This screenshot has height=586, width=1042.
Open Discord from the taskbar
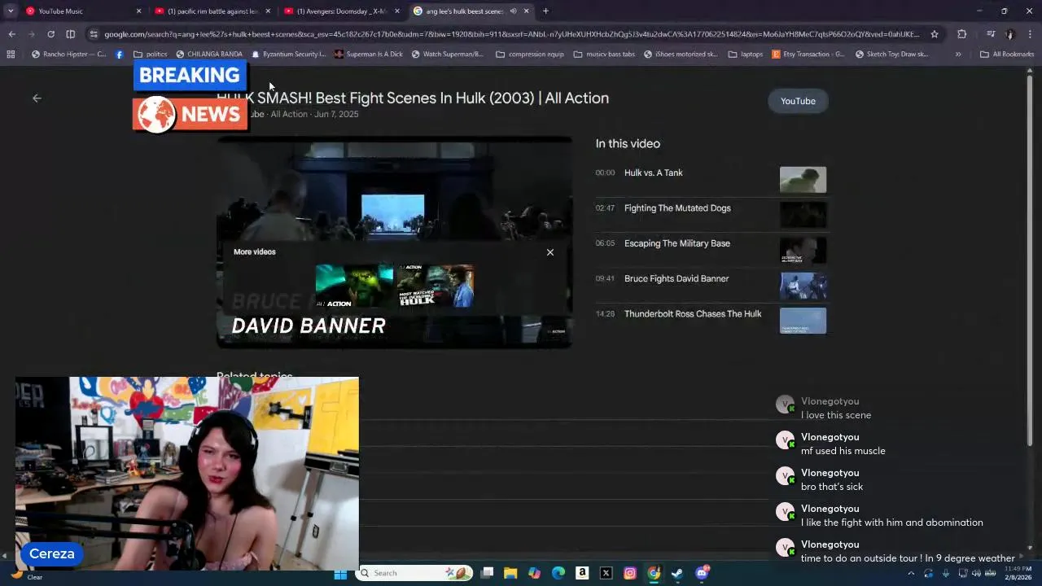point(702,573)
